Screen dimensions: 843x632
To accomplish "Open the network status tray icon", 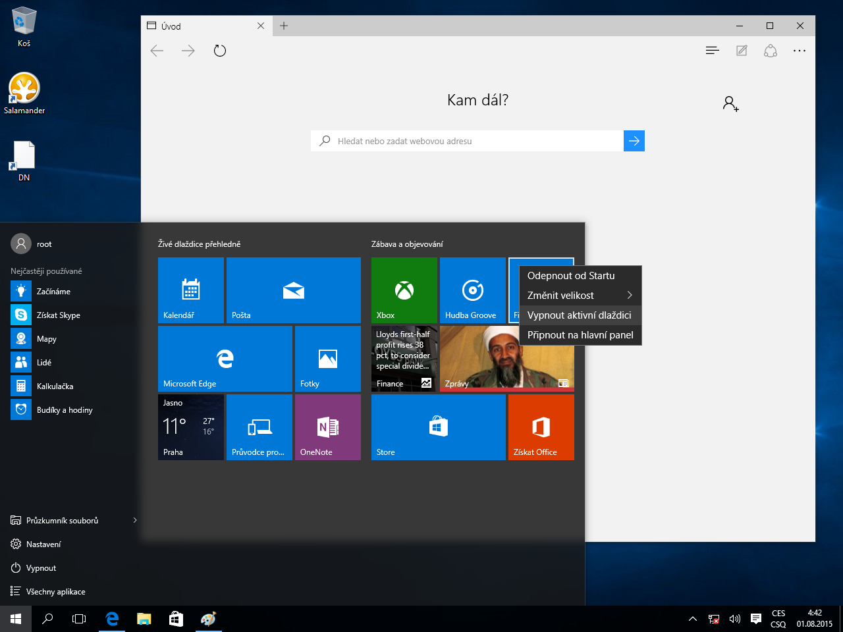I will 714,619.
